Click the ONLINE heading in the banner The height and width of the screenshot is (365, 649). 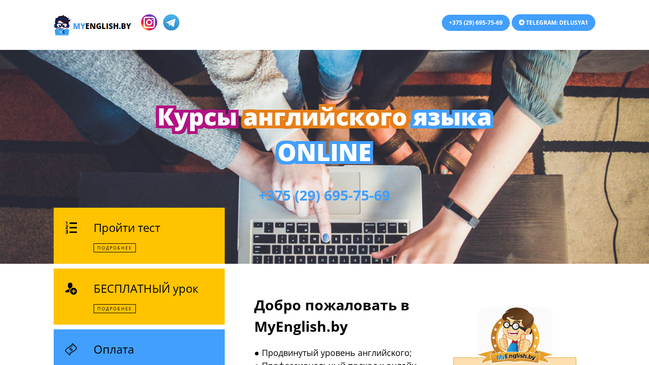324,152
